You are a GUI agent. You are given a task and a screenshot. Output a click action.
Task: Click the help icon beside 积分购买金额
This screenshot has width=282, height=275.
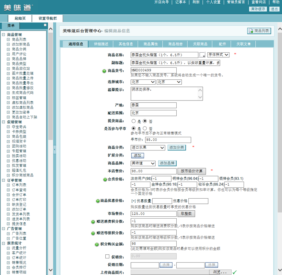coord(97,245)
